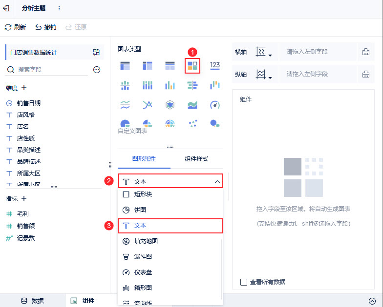Select the KPI card chart type icon
383x307 pixels.
pyautogui.click(x=192, y=66)
